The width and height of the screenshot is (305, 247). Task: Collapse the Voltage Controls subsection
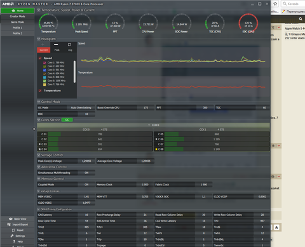pos(39,191)
